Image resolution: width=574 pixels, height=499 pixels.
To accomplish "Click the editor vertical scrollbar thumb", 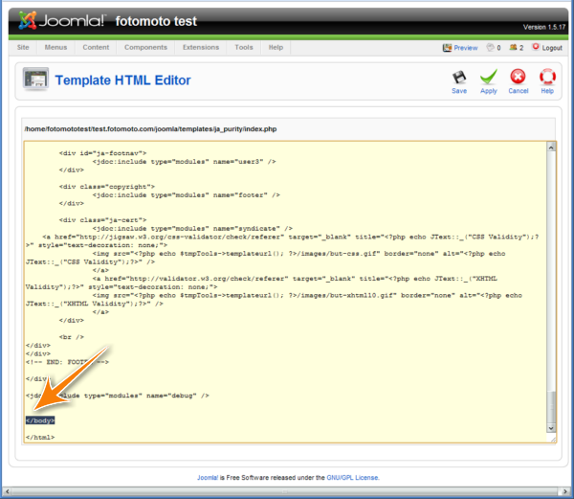I will [551, 407].
